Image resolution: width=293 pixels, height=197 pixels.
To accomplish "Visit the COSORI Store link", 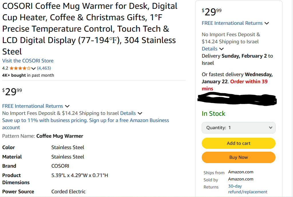I will coord(28,61).
